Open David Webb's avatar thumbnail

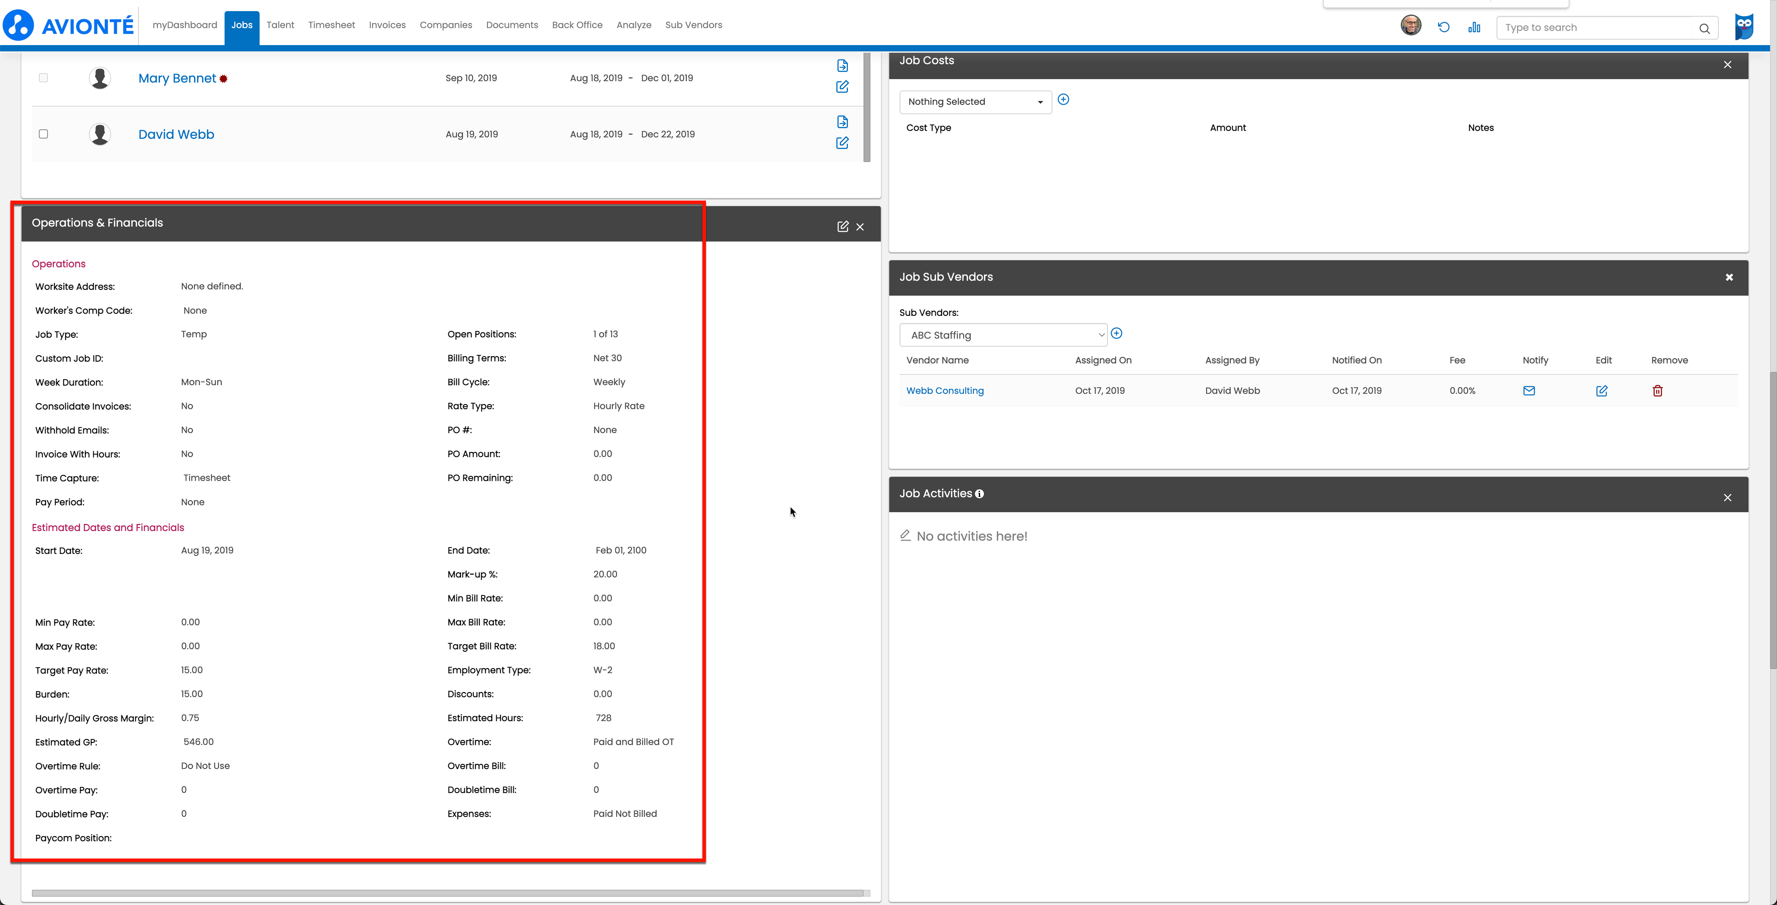click(100, 134)
